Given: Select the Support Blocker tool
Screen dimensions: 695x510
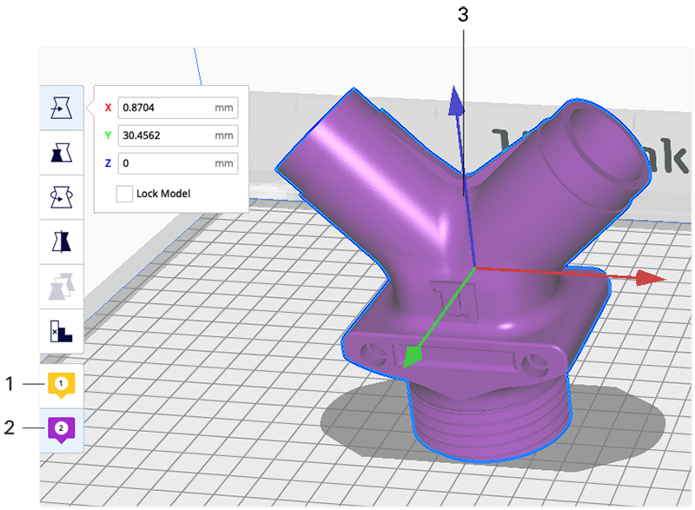Looking at the screenshot, I should coord(61,330).
